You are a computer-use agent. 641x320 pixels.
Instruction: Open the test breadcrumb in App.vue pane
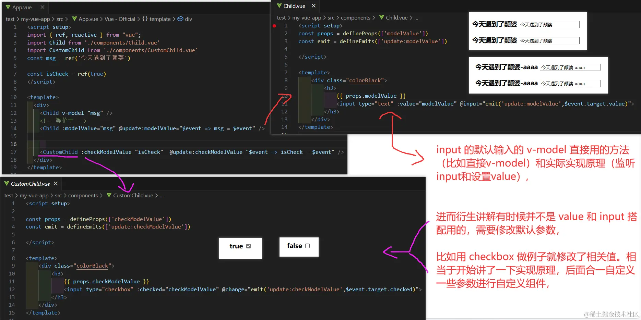(10, 19)
